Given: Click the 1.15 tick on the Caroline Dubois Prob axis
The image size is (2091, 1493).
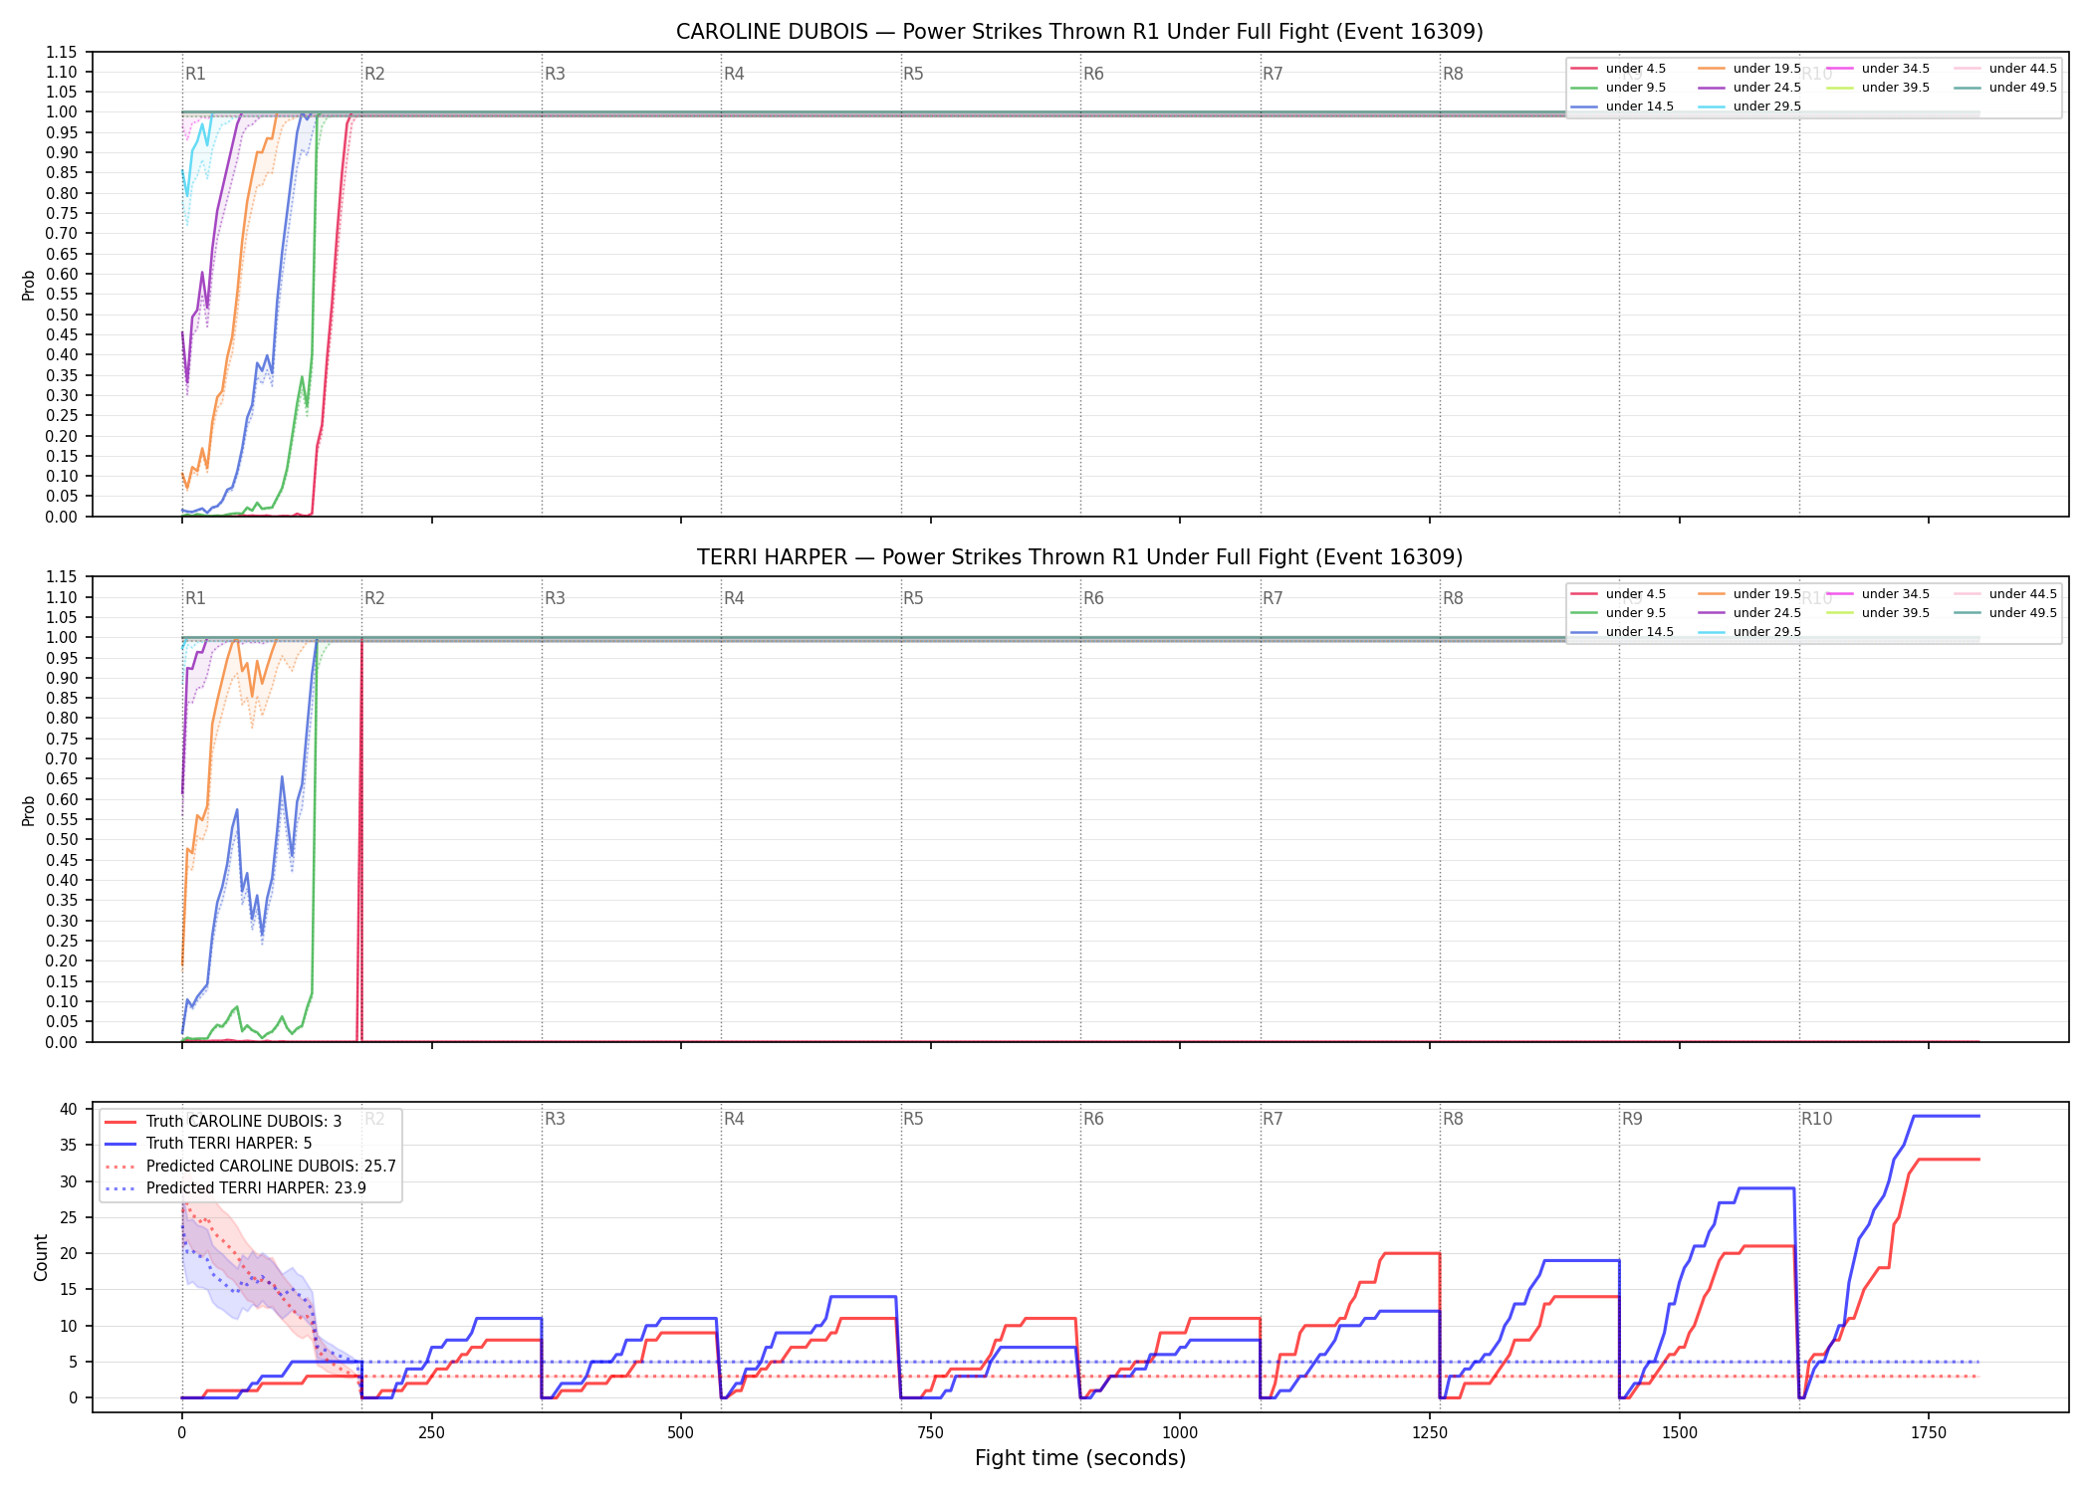Looking at the screenshot, I should (x=62, y=52).
